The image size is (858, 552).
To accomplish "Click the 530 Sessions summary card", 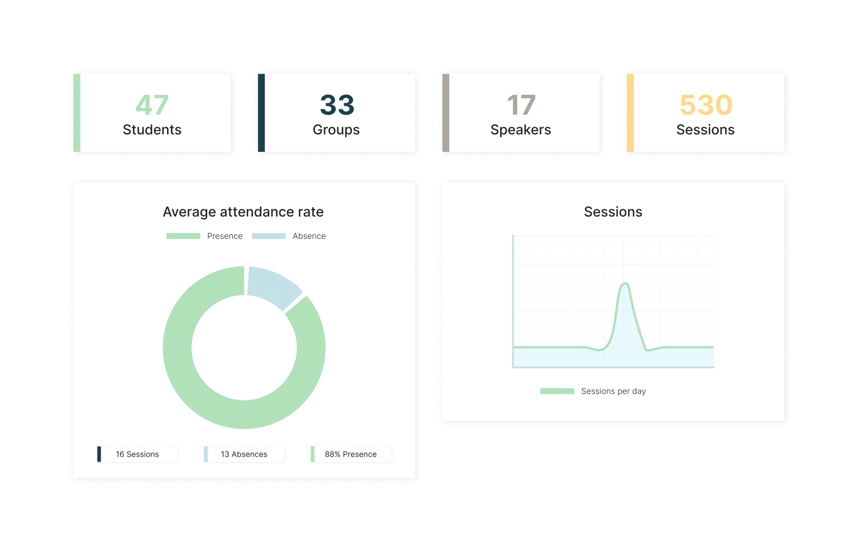I will (x=706, y=113).
